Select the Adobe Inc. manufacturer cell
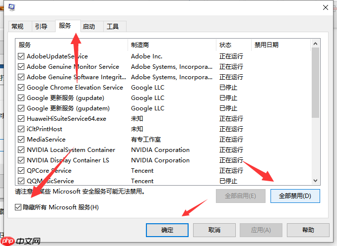This screenshot has width=337, height=246. click(146, 56)
